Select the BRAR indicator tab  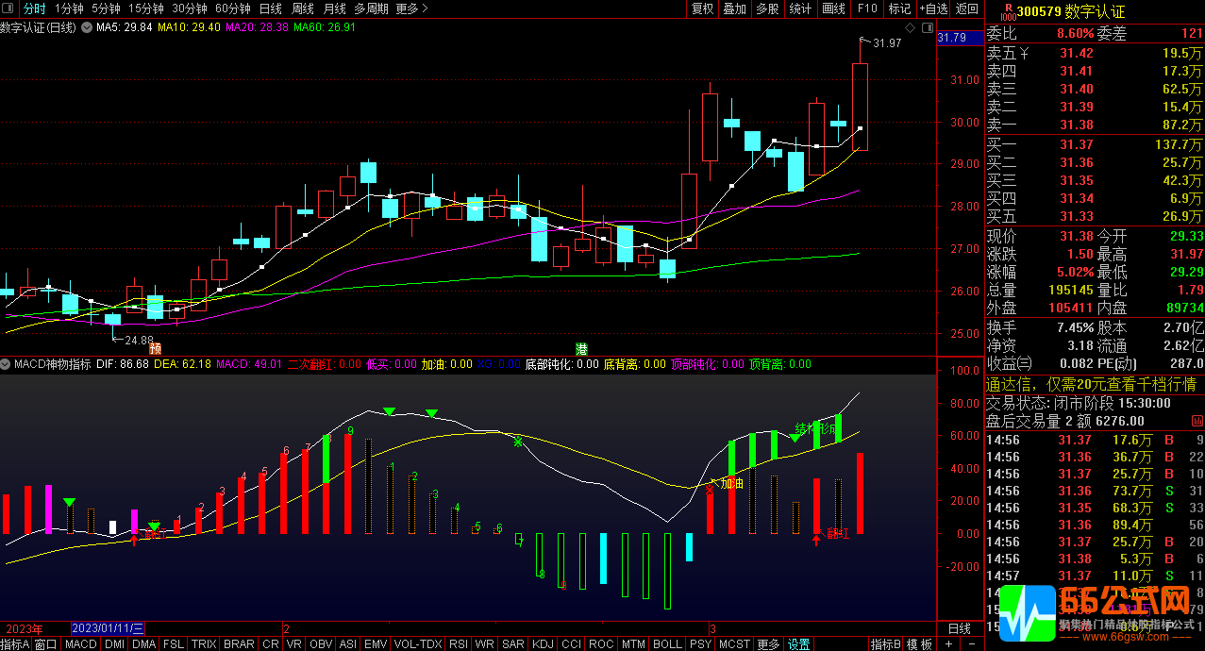[x=239, y=644]
